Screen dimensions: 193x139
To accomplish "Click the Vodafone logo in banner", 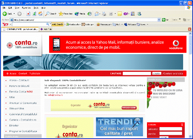I will [x=176, y=45].
